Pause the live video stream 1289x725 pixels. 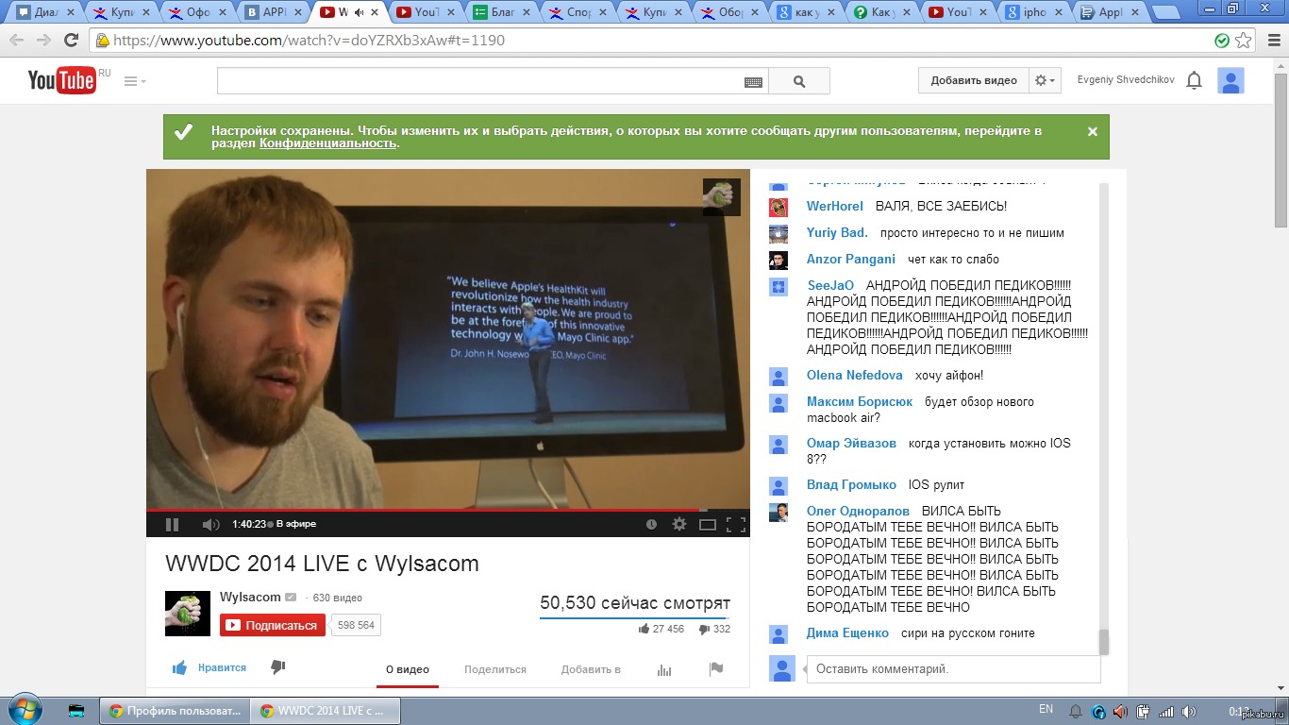[172, 524]
